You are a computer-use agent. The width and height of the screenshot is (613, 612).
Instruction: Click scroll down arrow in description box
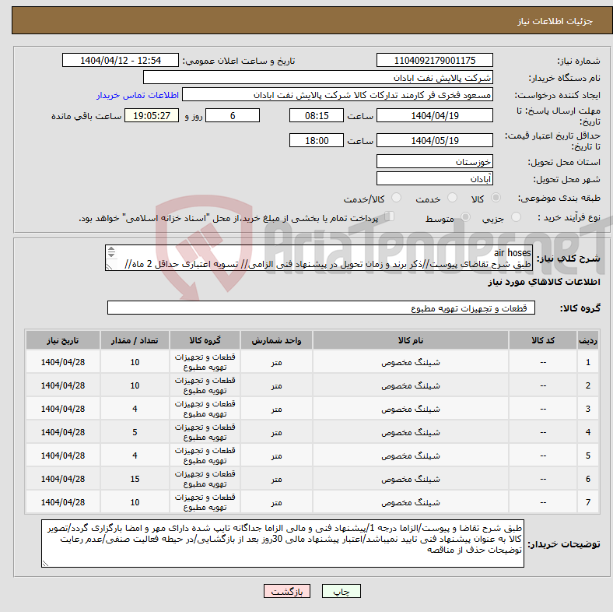click(x=111, y=255)
